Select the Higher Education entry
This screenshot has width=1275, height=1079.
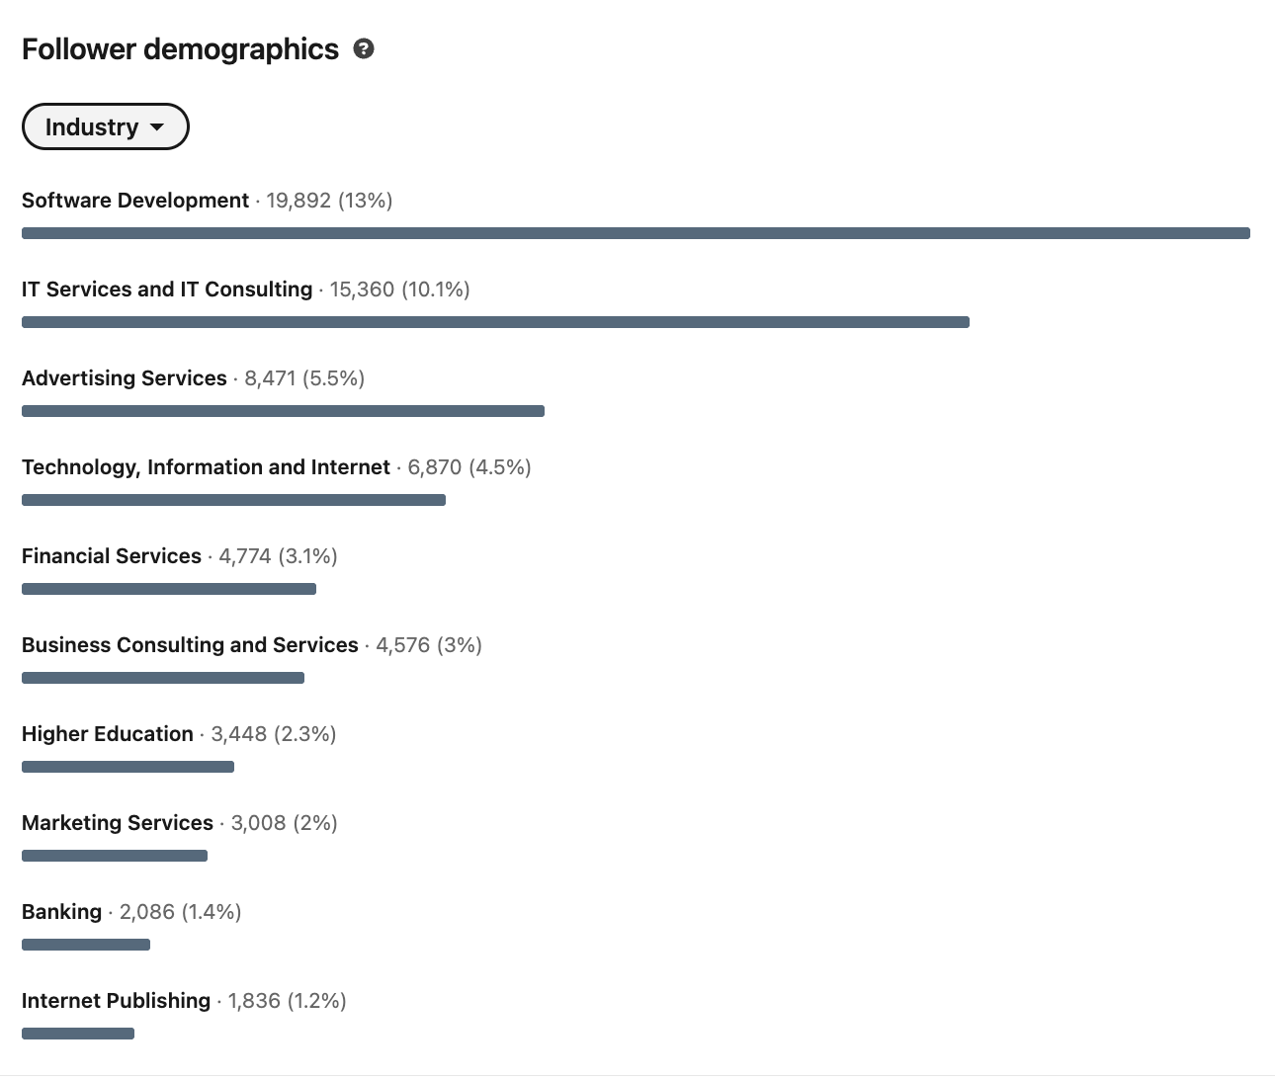[x=107, y=733]
